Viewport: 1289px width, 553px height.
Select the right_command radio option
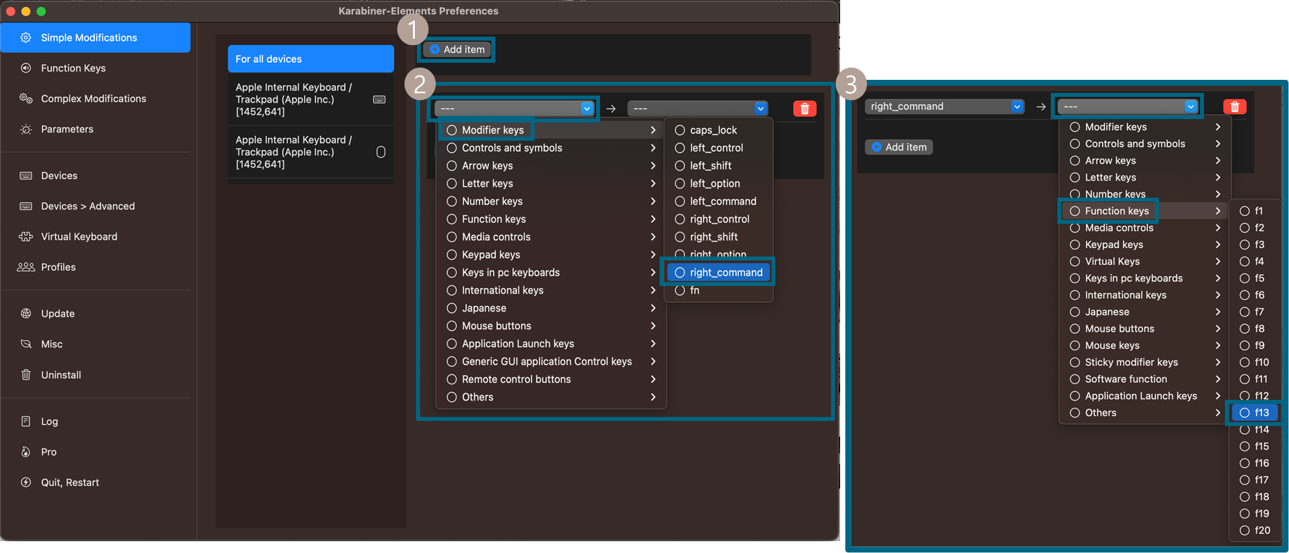(x=718, y=272)
